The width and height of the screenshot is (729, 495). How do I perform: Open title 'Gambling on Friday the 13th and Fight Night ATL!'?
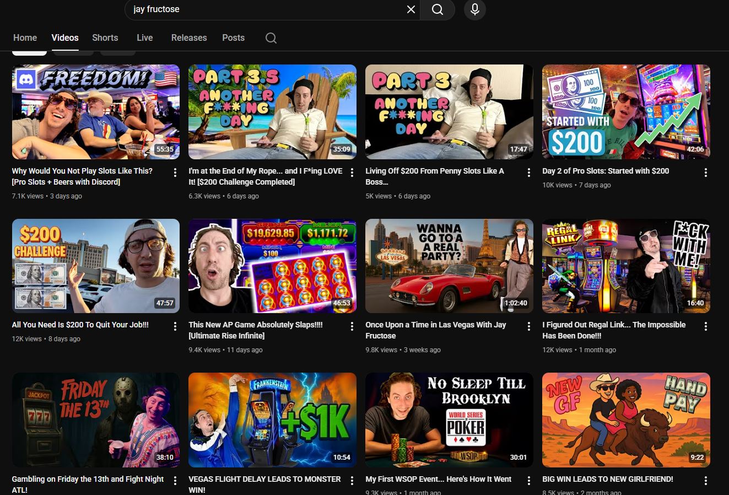coord(88,484)
